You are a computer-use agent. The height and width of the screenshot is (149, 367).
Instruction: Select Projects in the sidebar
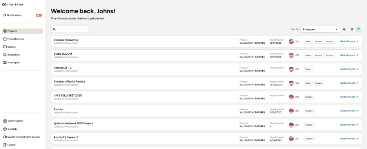23,31
